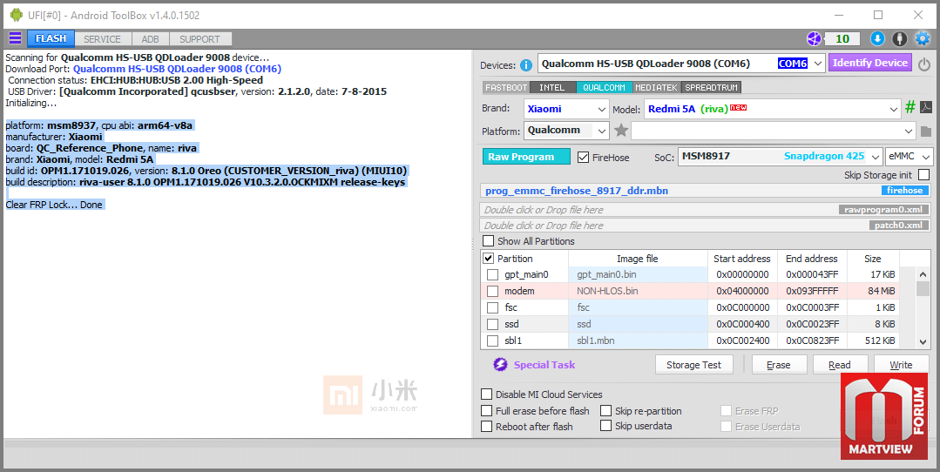The width and height of the screenshot is (940, 472).
Task: Click the power icon next to Identify Device
Action: (x=923, y=64)
